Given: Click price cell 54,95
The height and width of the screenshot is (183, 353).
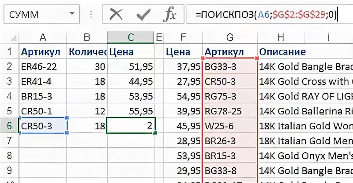Looking at the screenshot, I should 183,96.
